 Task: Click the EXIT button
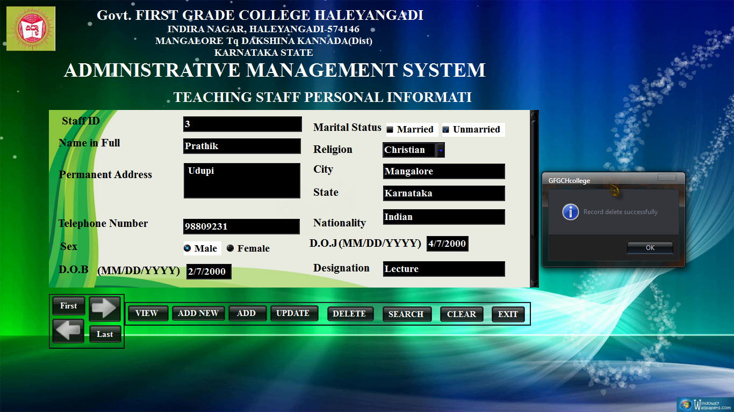click(x=508, y=314)
